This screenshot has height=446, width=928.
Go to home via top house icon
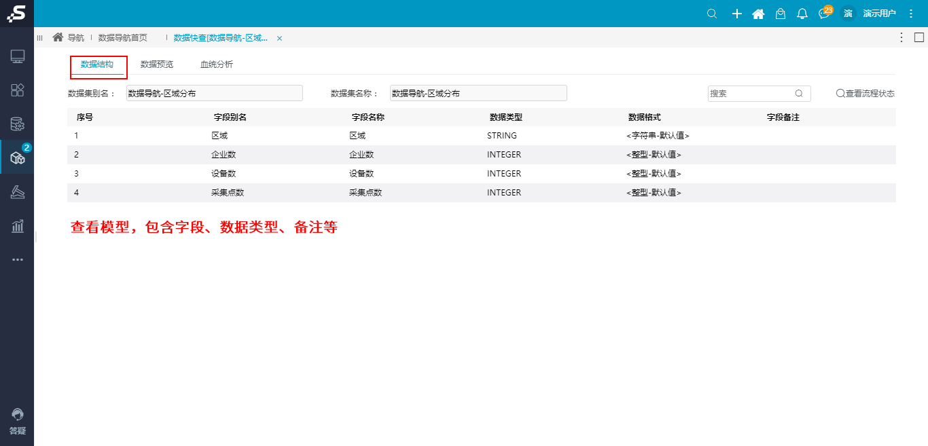(759, 14)
